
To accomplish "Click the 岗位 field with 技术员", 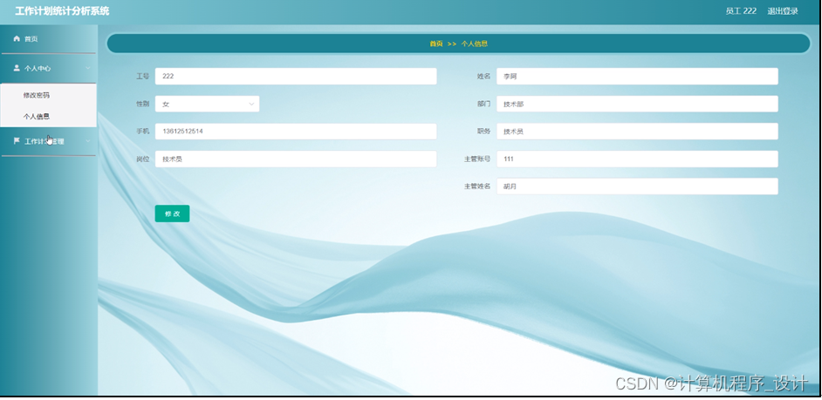I will click(296, 159).
